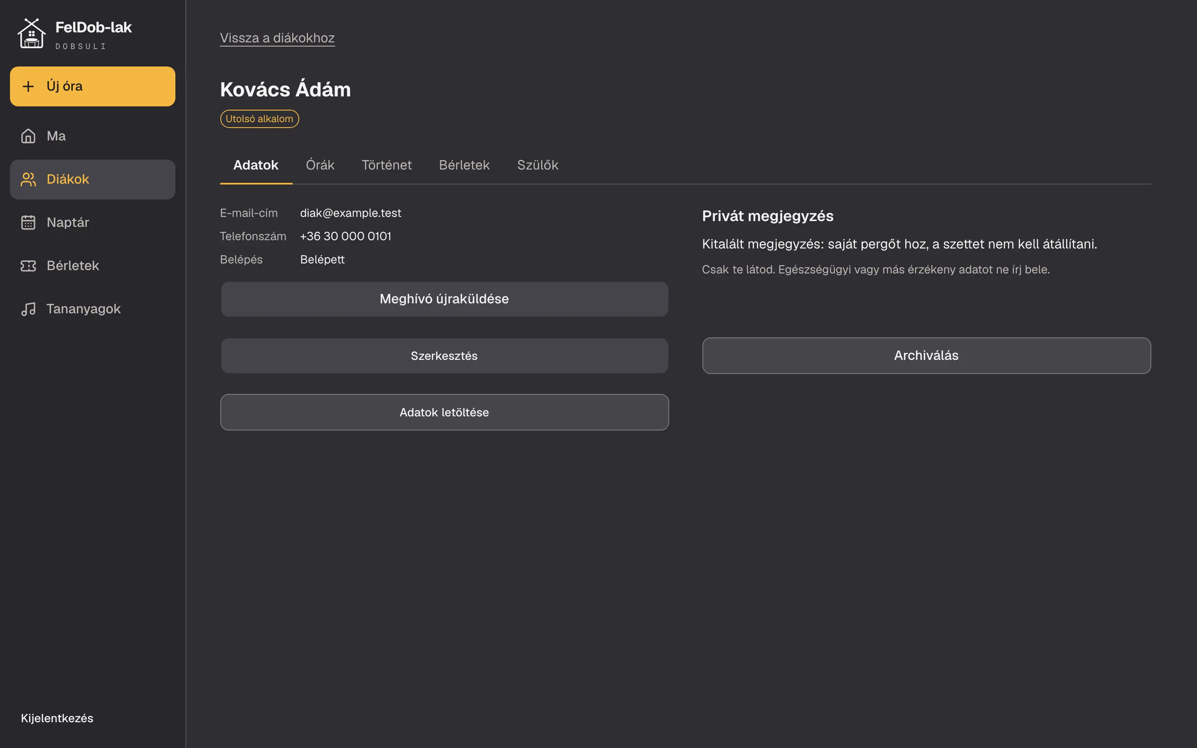Viewport: 1197px width, 748px height.
Task: Switch to the Szülők tab
Action: coord(538,165)
